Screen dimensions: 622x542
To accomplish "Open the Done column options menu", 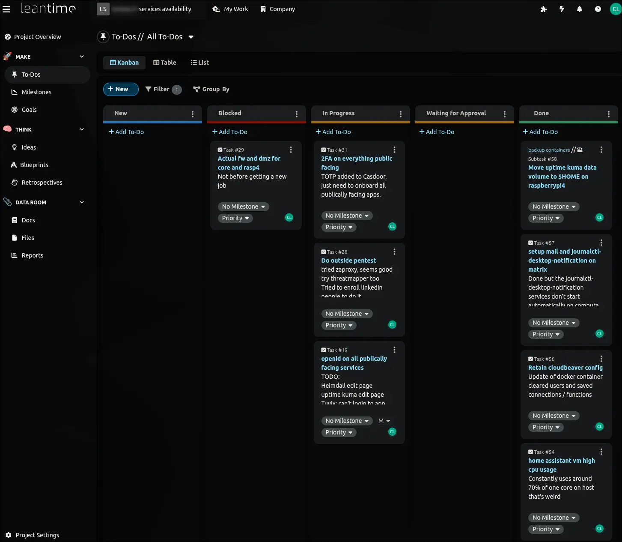I will point(608,114).
